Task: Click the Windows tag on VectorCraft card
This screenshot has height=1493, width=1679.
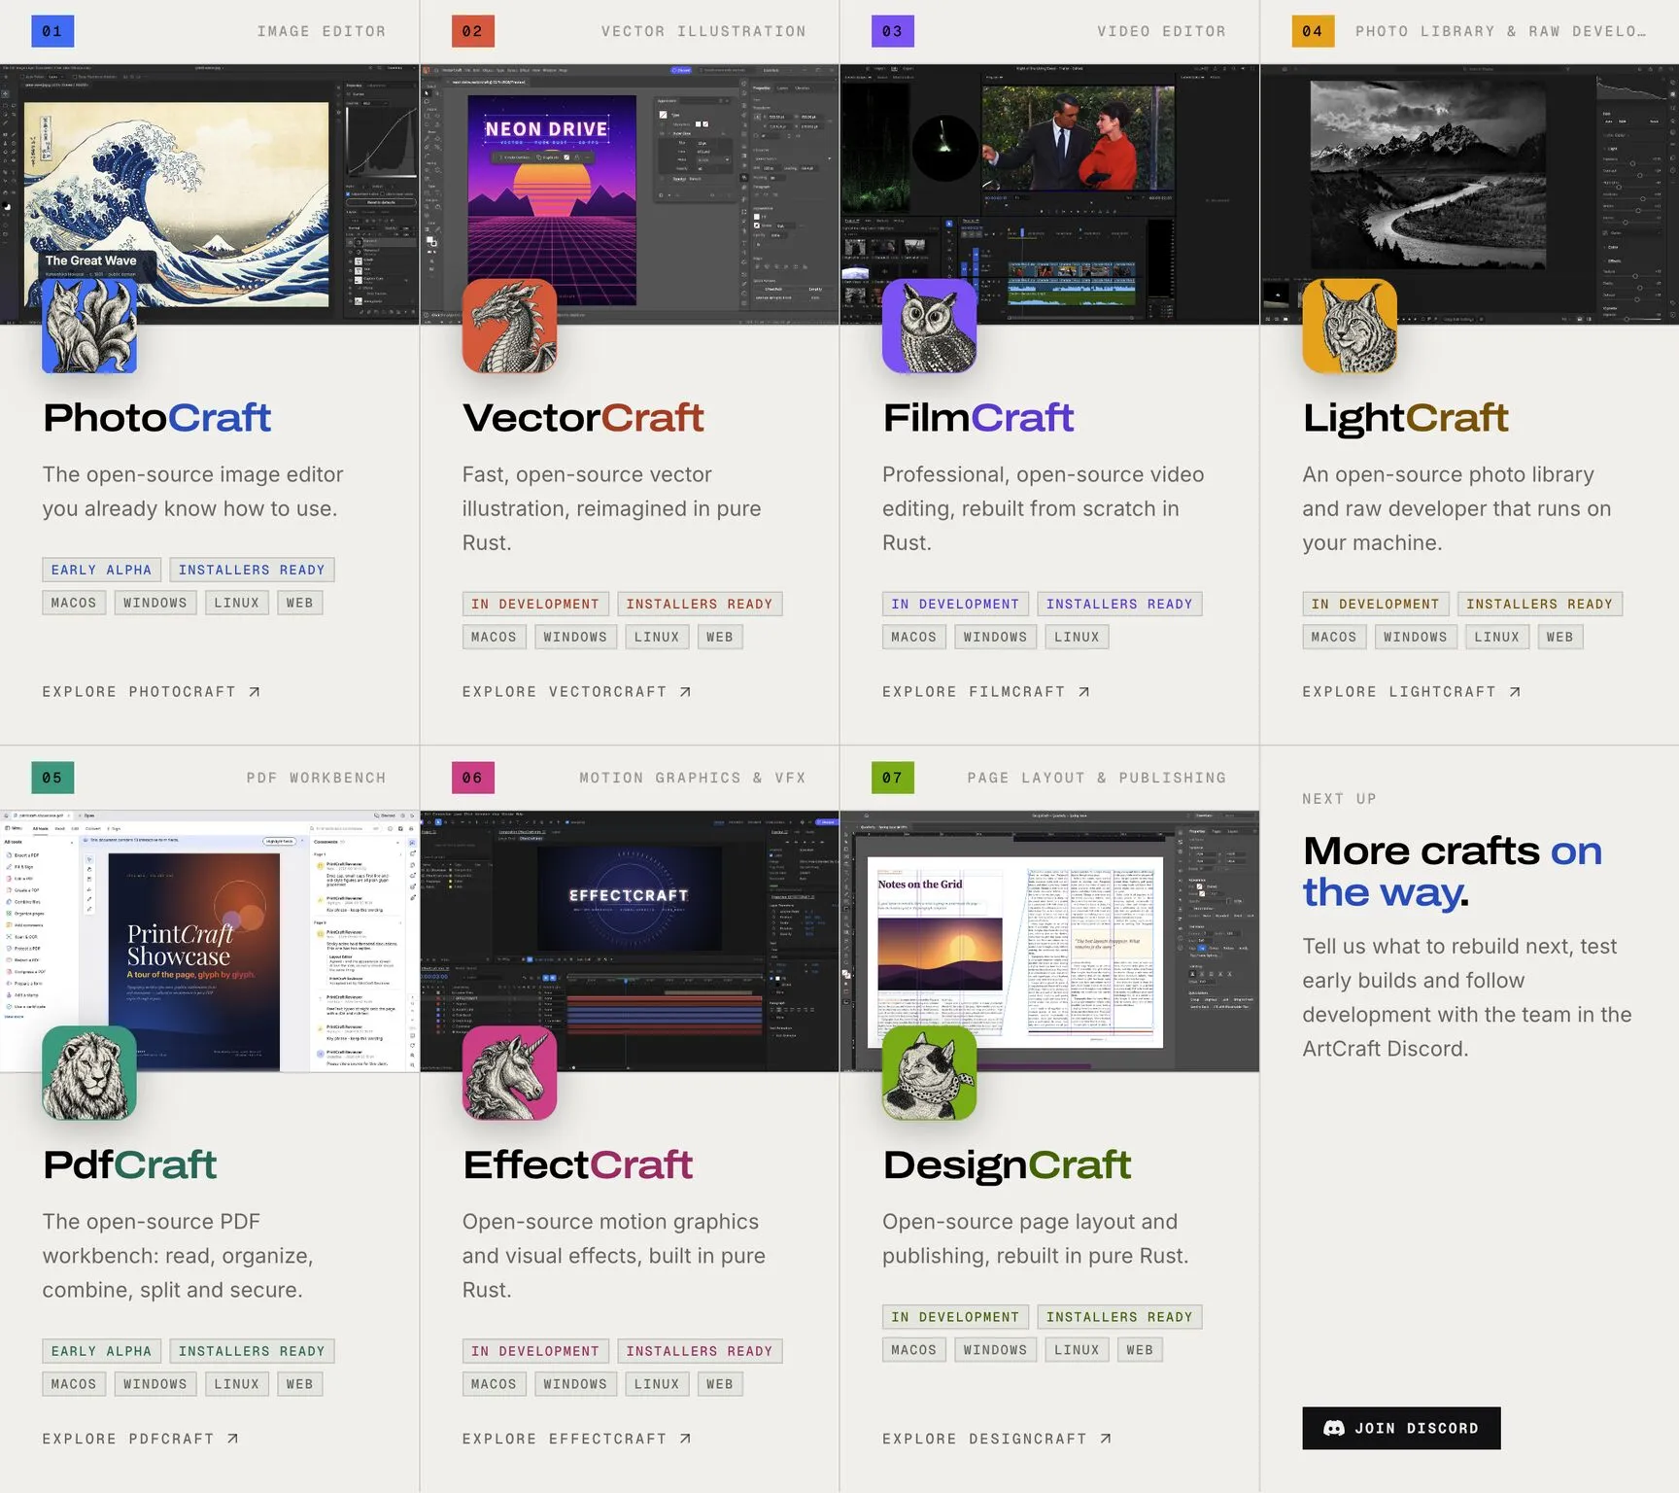Action: [x=575, y=637]
